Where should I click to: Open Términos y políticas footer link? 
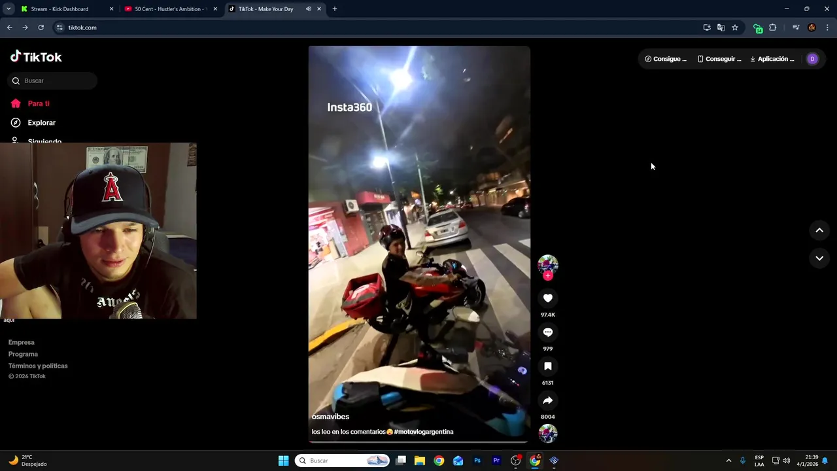click(38, 366)
